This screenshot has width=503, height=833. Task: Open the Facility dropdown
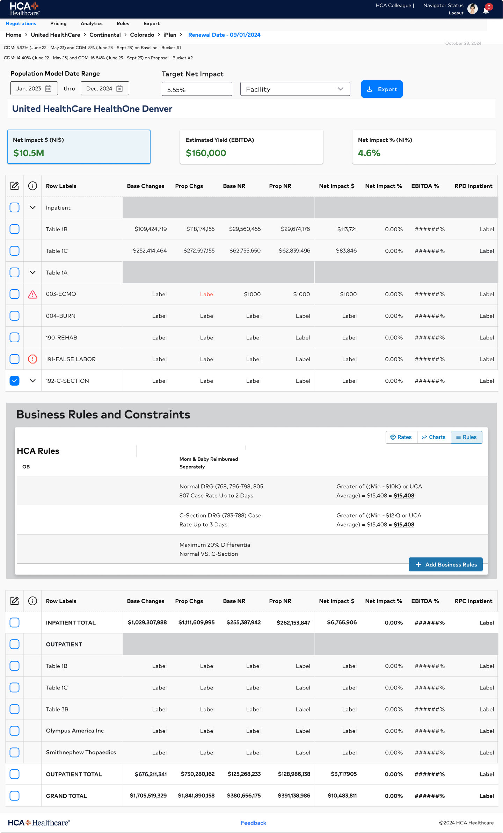295,89
